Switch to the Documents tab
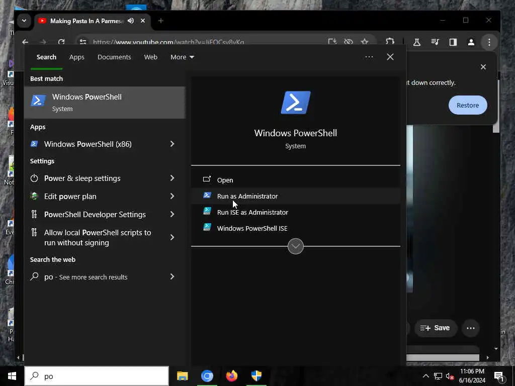This screenshot has height=386, width=515. [114, 57]
